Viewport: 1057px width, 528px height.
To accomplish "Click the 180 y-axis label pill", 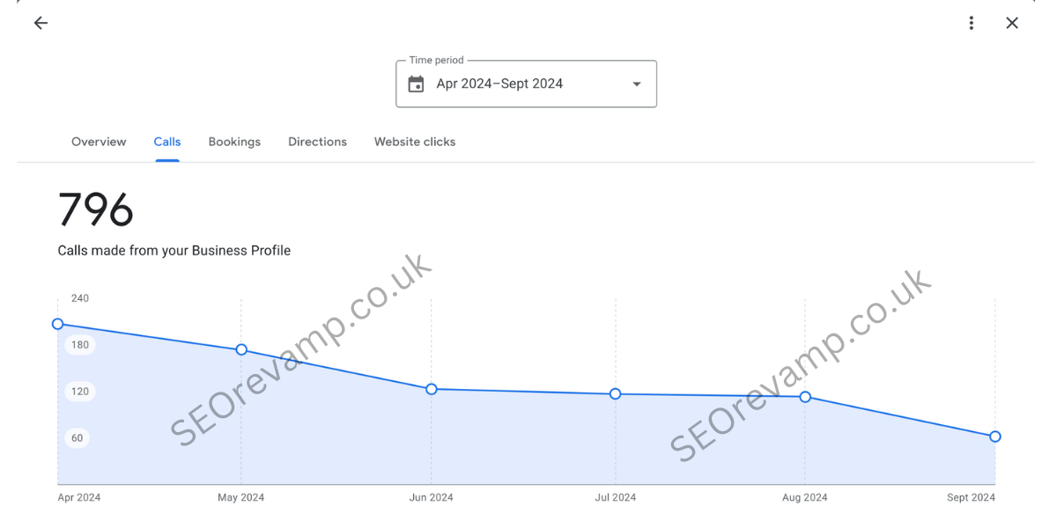I will coord(80,345).
